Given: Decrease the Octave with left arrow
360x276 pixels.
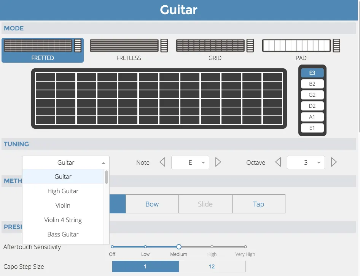Looking at the screenshot, I should click(278, 162).
